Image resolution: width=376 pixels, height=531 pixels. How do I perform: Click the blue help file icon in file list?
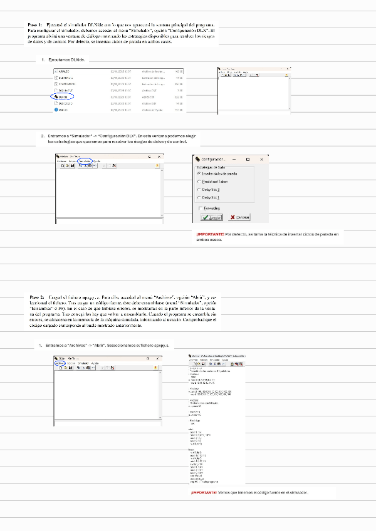coord(56,110)
